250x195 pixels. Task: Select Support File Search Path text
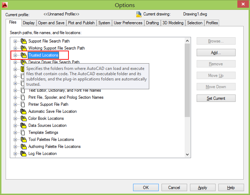[x=49, y=41]
